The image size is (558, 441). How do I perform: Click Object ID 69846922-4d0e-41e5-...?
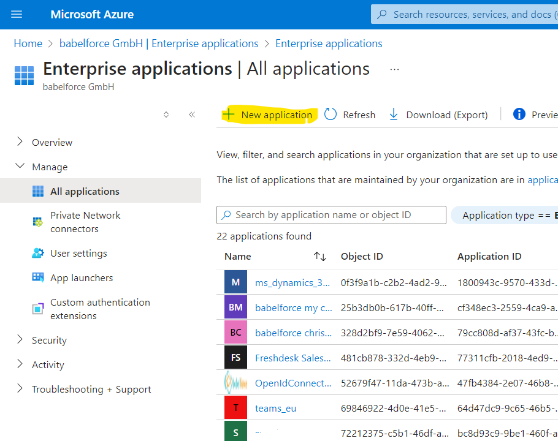[394, 409]
